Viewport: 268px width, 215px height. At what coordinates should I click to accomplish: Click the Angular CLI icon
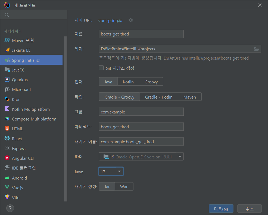pos(7,158)
